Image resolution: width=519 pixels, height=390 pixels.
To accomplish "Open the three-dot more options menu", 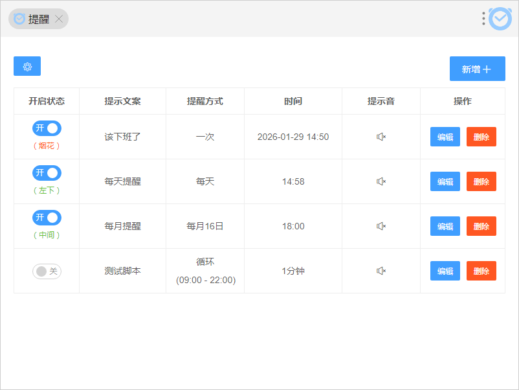I will (483, 19).
